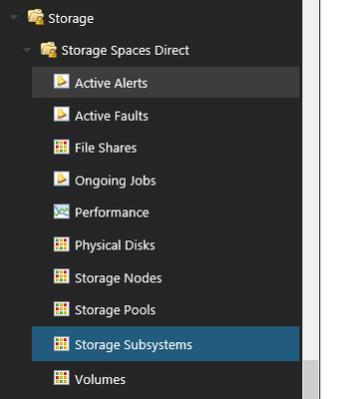Click the Physical Disks state grid icon

[62, 244]
